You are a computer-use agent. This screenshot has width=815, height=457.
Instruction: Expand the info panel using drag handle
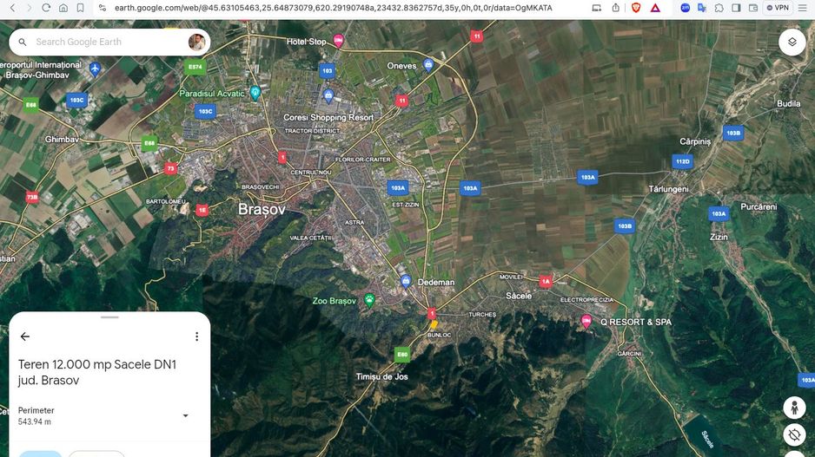point(109,317)
